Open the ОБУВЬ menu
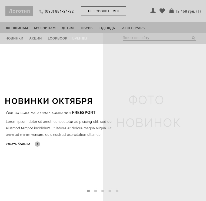 87,28
